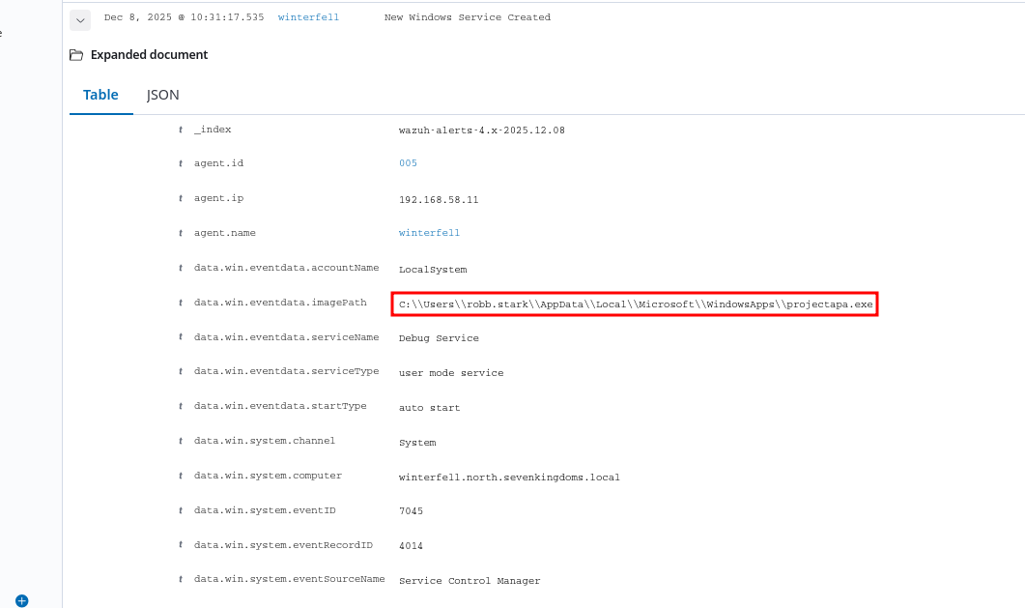The width and height of the screenshot is (1025, 608).
Task: Collapse the expanded alert row chevron
Action: click(80, 19)
